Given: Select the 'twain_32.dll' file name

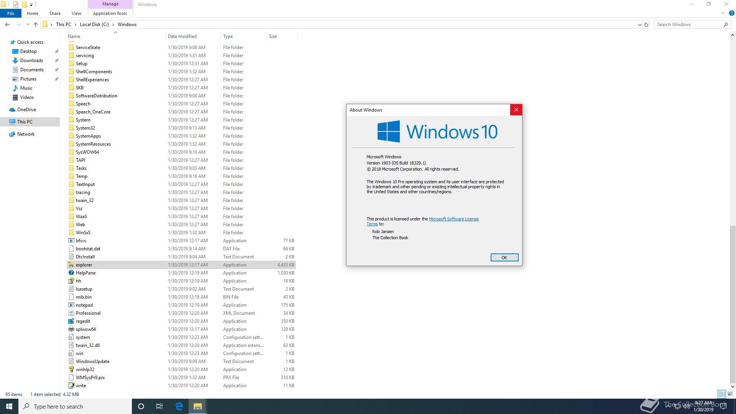Looking at the screenshot, I should point(88,345).
